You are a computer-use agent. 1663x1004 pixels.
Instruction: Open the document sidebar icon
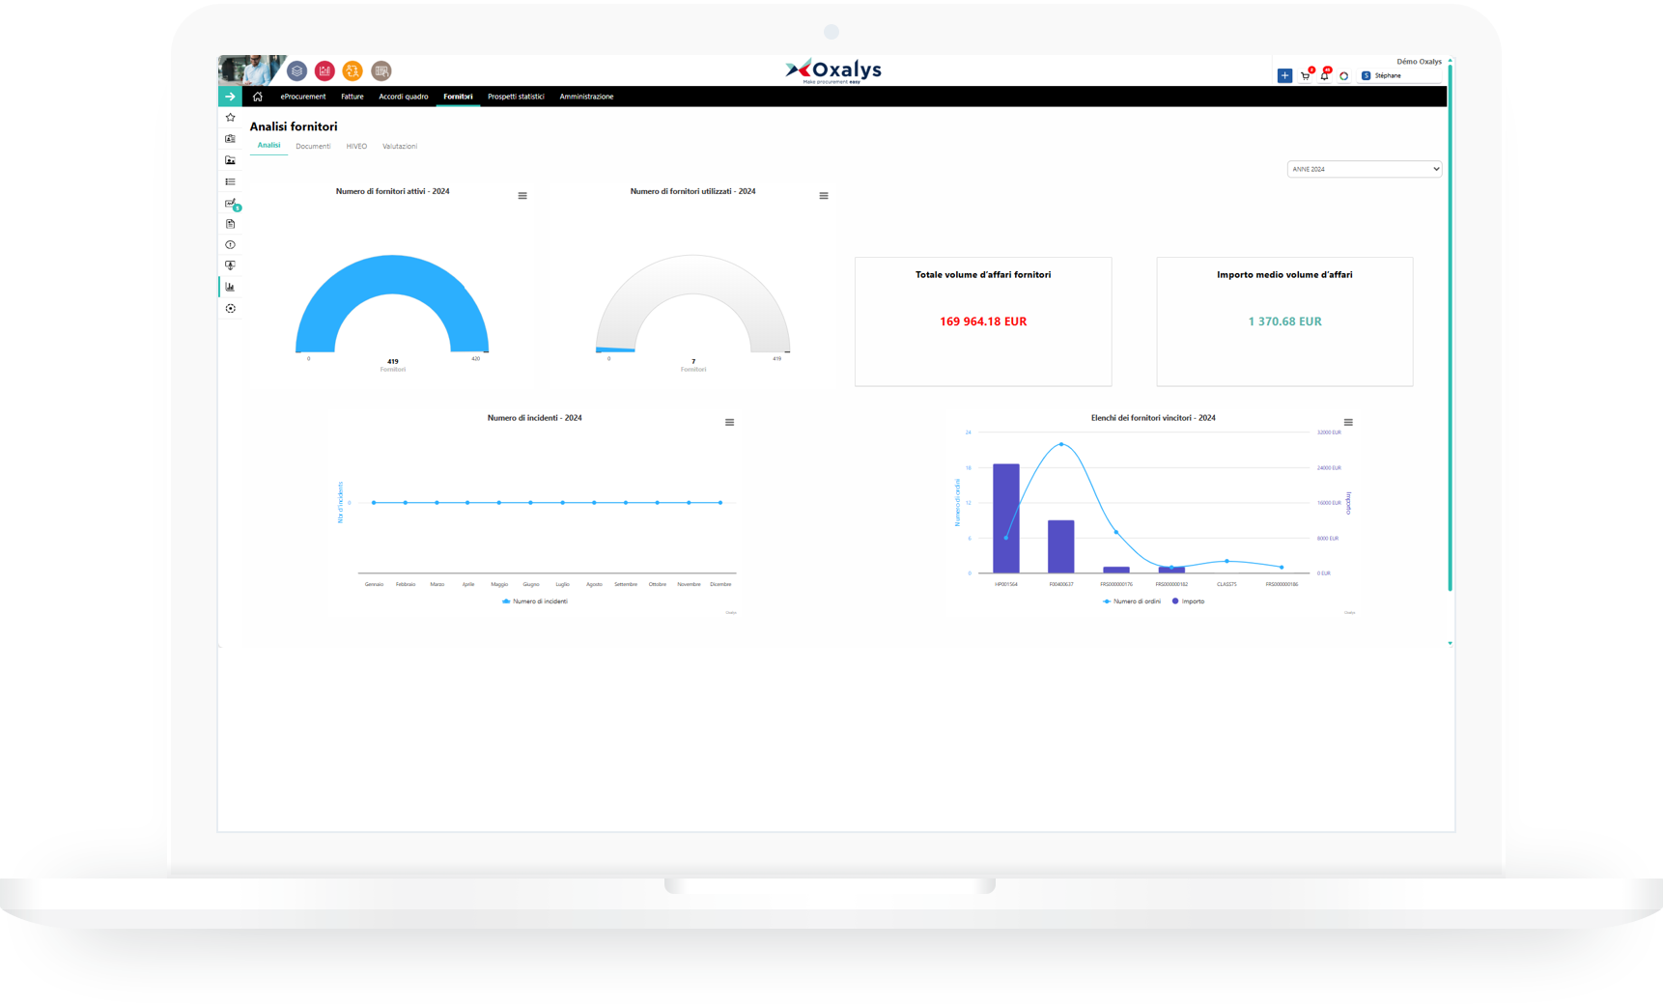(230, 224)
